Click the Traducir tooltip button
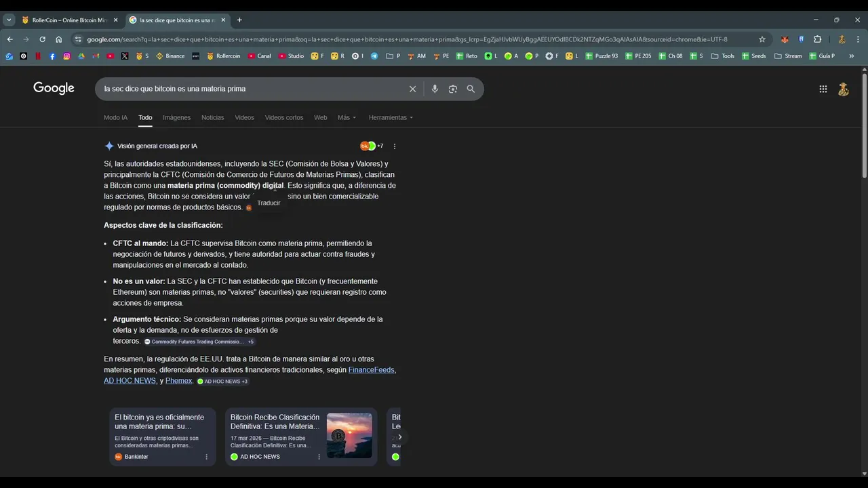868x488 pixels. click(x=269, y=203)
